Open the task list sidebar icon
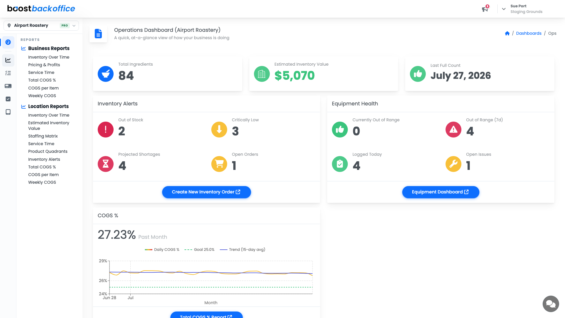The image size is (565, 318). click(x=8, y=73)
